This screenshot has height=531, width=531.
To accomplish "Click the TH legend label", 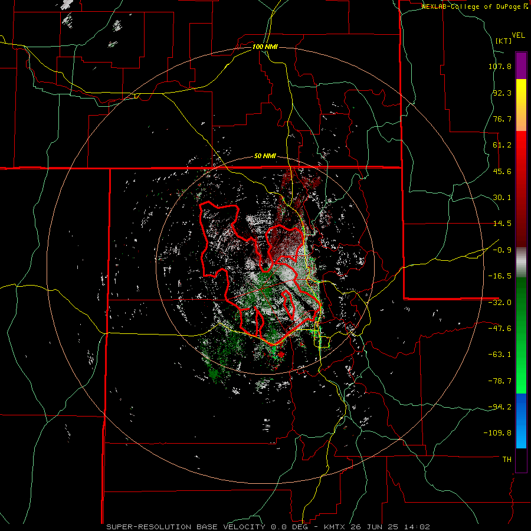I will 507,459.
